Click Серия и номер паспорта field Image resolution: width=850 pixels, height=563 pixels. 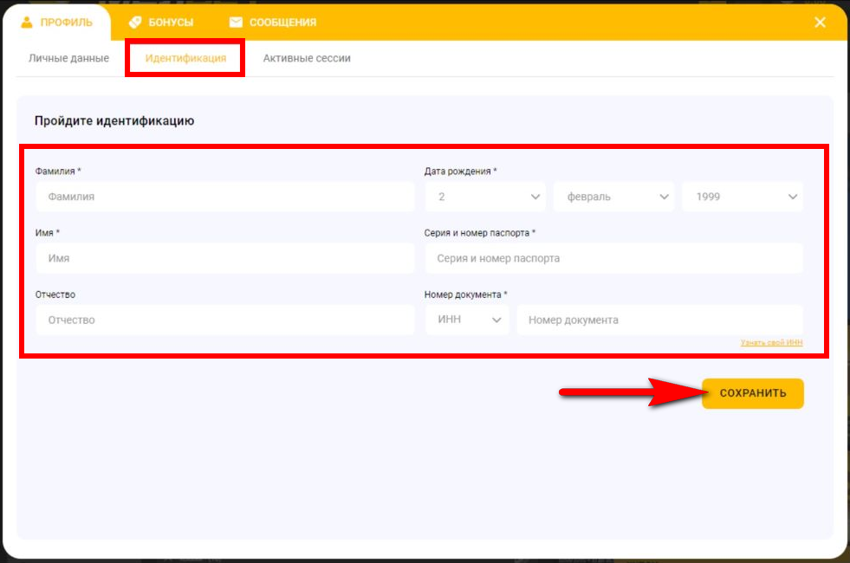[613, 258]
